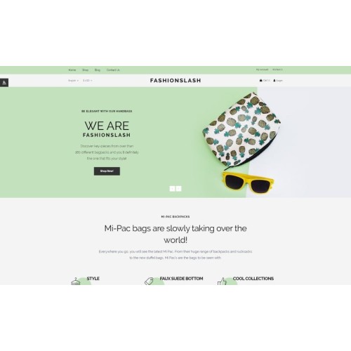351x351 pixels.
Task: Click the thumbs-up icon beside Cool Collections
Action: [x=222, y=282]
